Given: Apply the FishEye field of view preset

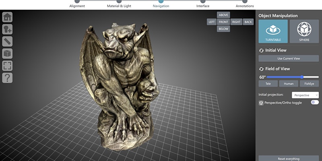Looking at the screenshot, I should (x=309, y=84).
